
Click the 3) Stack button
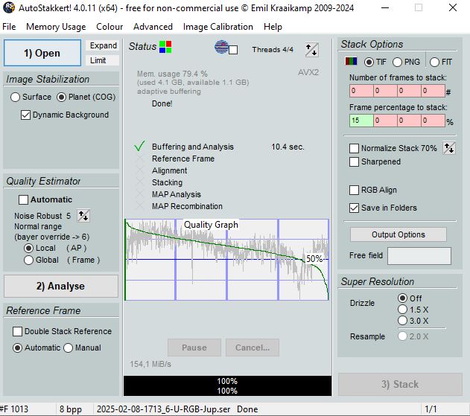coord(400,384)
